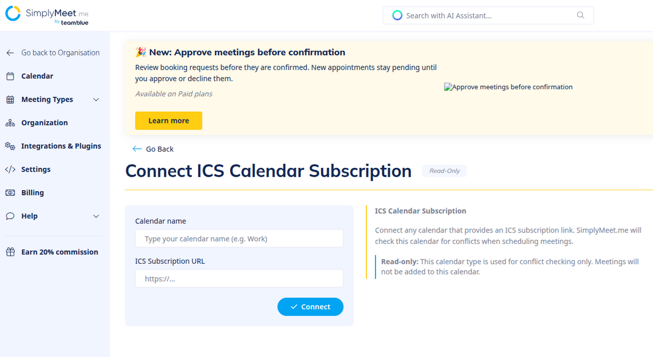This screenshot has height=357, width=653.
Task: Click the search magnifier icon
Action: click(x=581, y=15)
